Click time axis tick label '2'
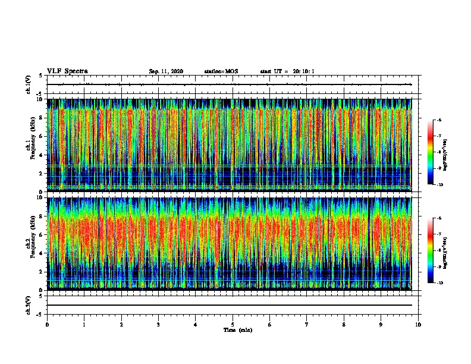The height and width of the screenshot is (364, 471). pos(121,325)
